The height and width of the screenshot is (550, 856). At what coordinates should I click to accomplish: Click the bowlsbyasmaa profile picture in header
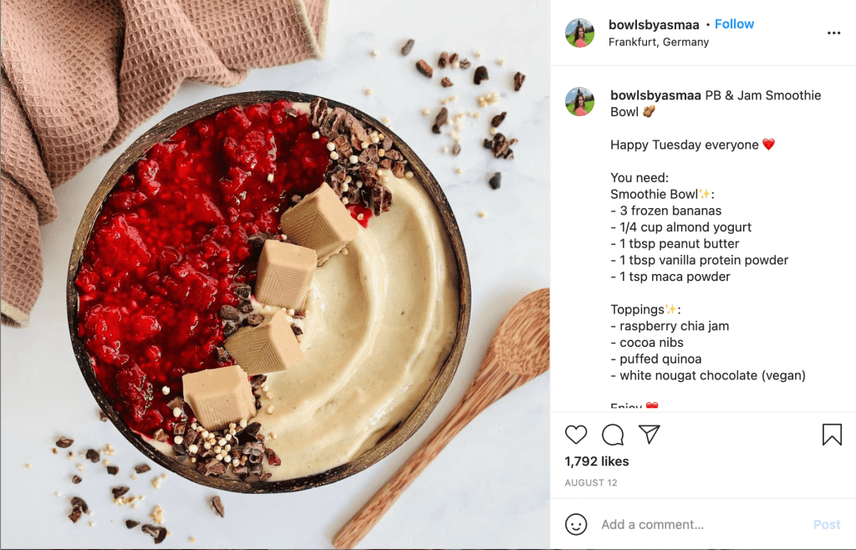(580, 33)
